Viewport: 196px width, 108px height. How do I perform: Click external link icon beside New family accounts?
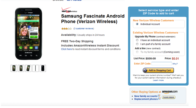point(159,96)
